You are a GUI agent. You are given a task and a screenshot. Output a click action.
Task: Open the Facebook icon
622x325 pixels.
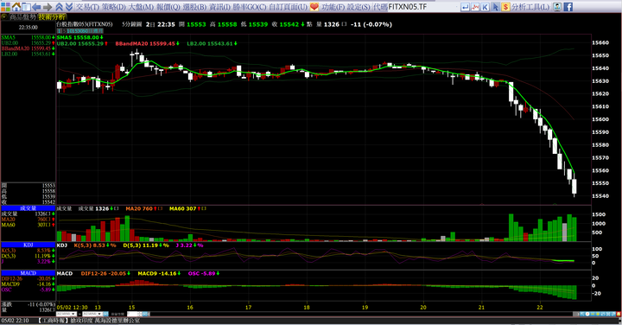[x=568, y=7]
